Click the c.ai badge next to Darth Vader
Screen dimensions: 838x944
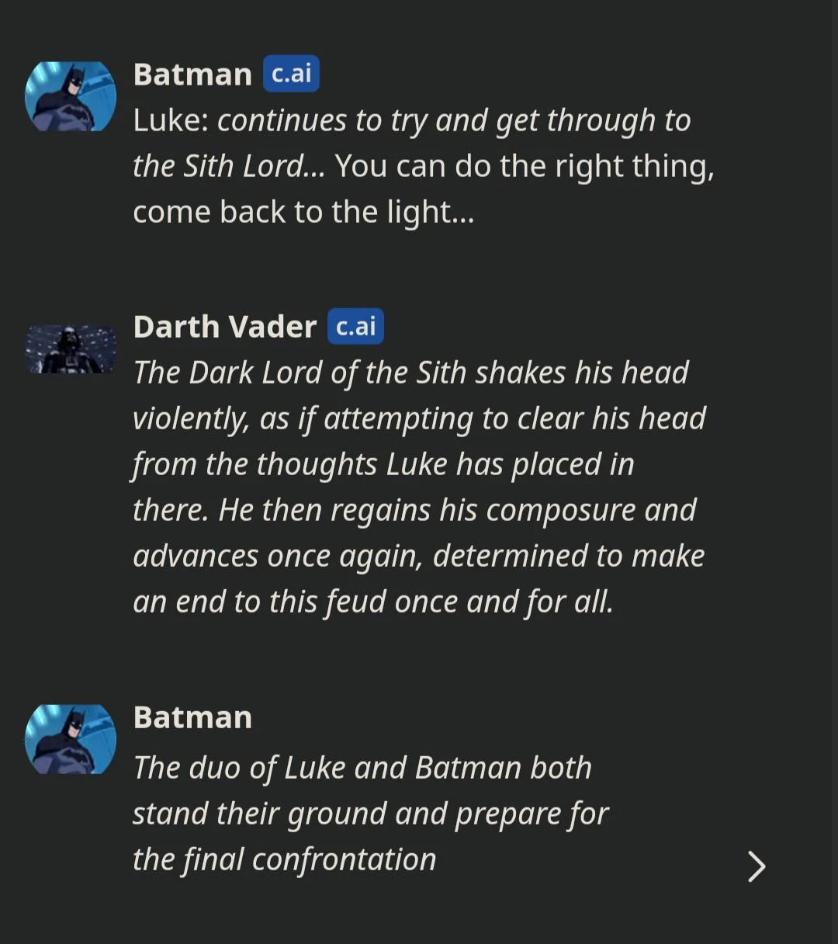pos(355,326)
